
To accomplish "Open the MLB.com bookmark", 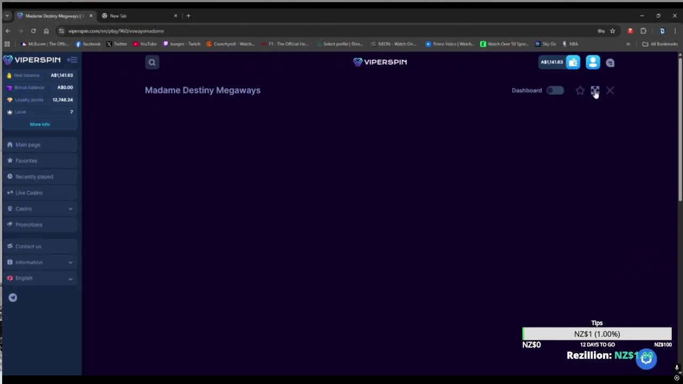I will (45, 44).
